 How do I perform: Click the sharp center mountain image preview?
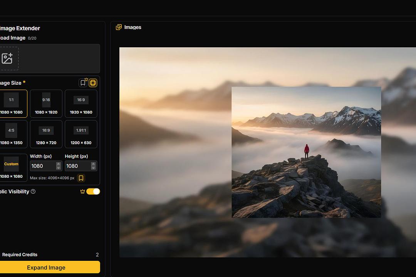tap(306, 152)
